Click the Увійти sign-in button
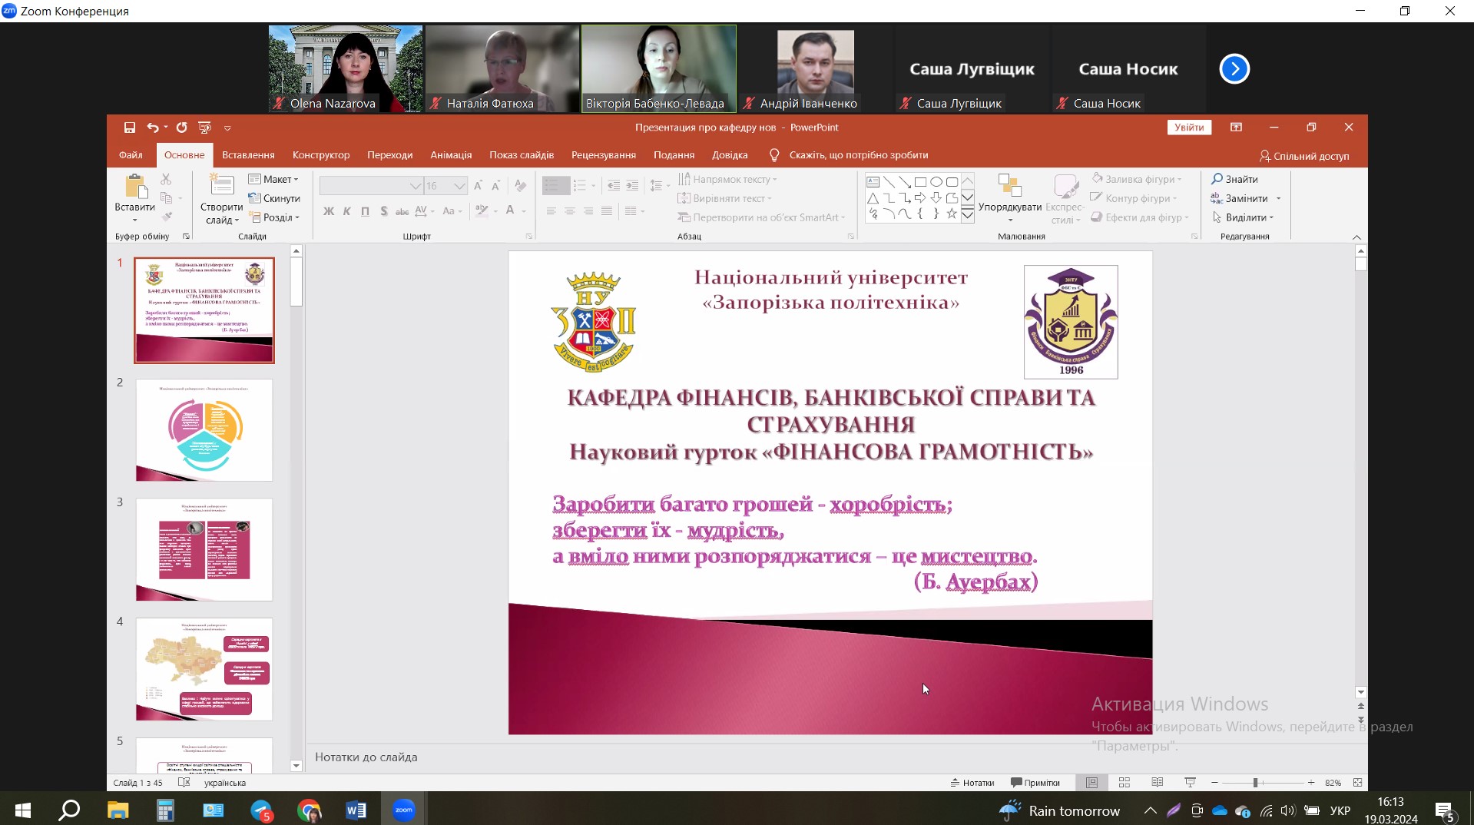The height and width of the screenshot is (825, 1474). pos(1188,128)
